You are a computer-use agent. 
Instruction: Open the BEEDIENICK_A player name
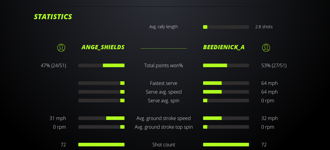(224, 47)
